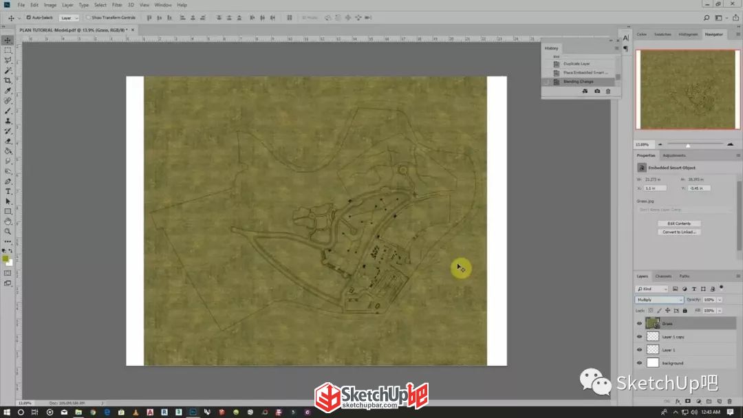Select the Zoom tool

pos(8,232)
